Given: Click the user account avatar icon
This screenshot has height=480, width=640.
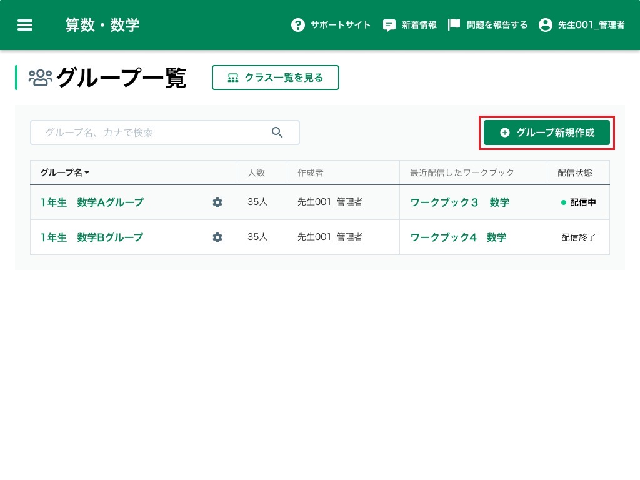Looking at the screenshot, I should [546, 25].
